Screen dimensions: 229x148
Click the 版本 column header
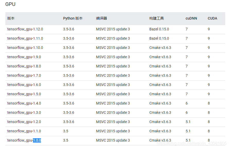tap(11, 18)
